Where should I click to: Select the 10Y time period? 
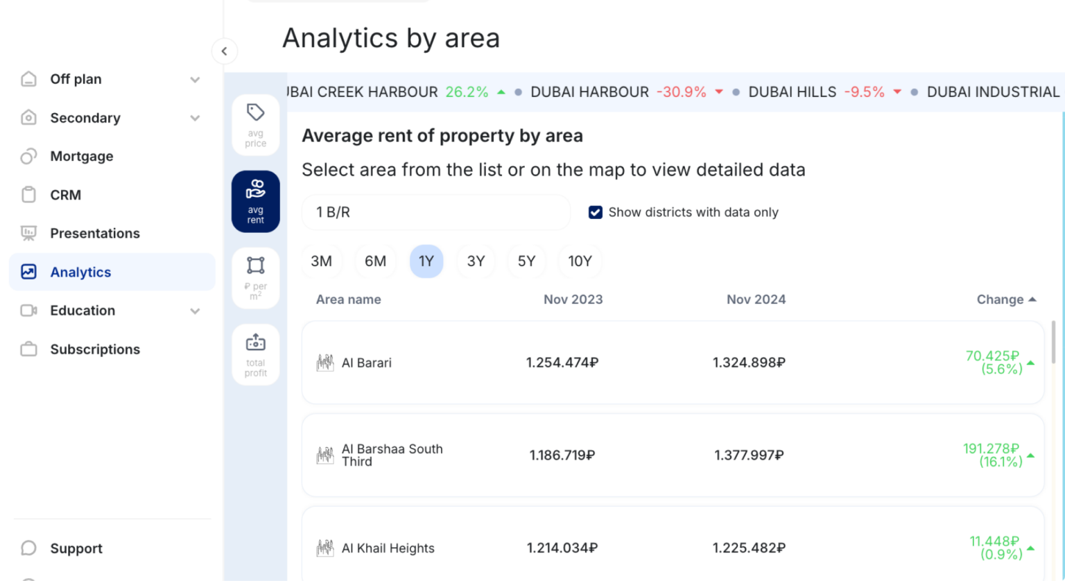pyautogui.click(x=580, y=261)
